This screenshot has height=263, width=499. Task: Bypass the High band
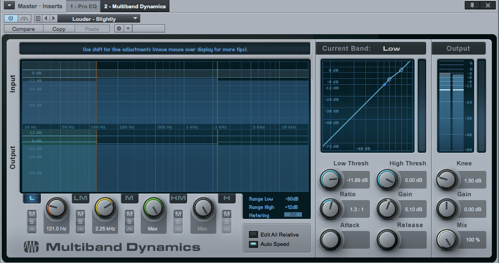226,229
